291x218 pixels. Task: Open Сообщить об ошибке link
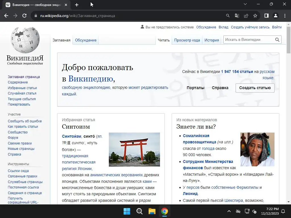[25, 121]
